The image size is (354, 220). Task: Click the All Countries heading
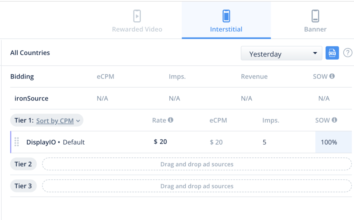[30, 53]
